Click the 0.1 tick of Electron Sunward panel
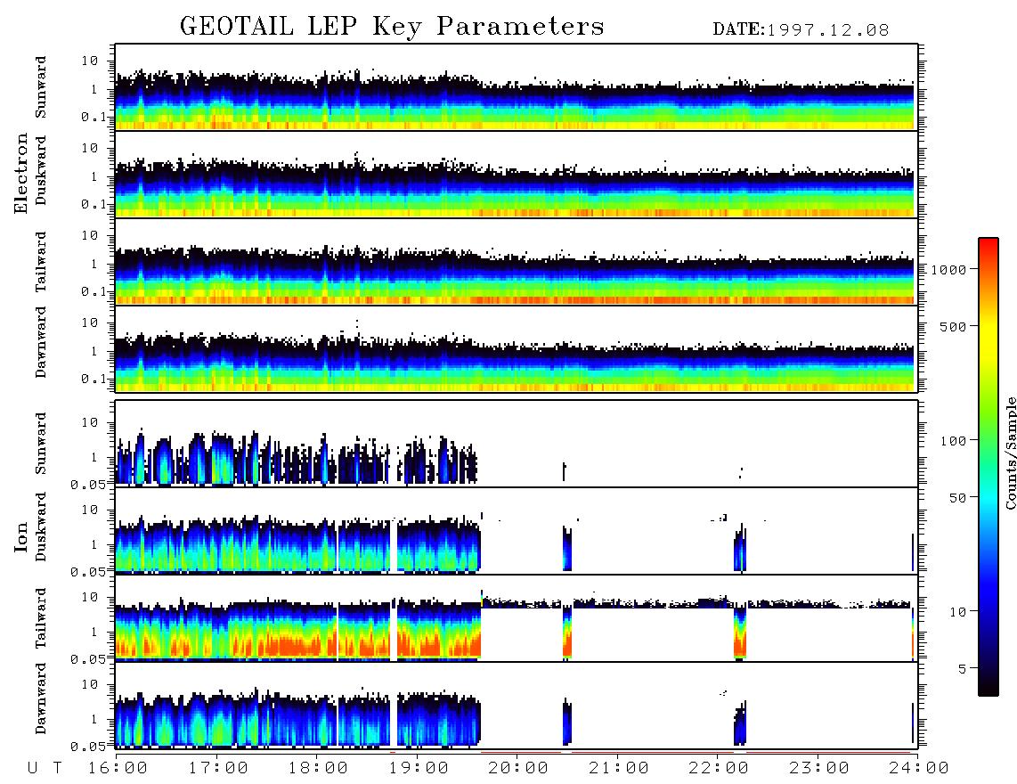This screenshot has height=784, width=1017. point(94,117)
